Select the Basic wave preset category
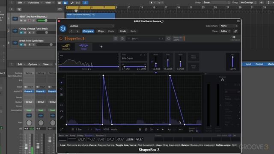Image resolution: width=274 pixels, height=154 pixels. pos(61,136)
